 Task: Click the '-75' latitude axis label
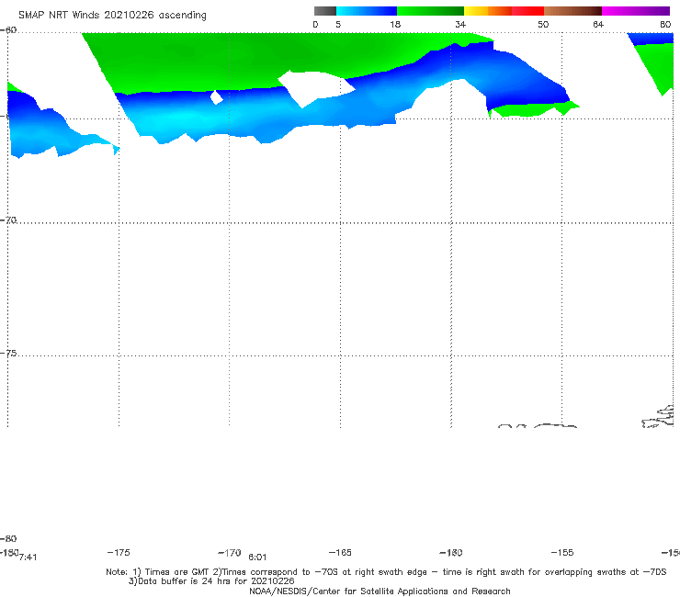[8, 354]
